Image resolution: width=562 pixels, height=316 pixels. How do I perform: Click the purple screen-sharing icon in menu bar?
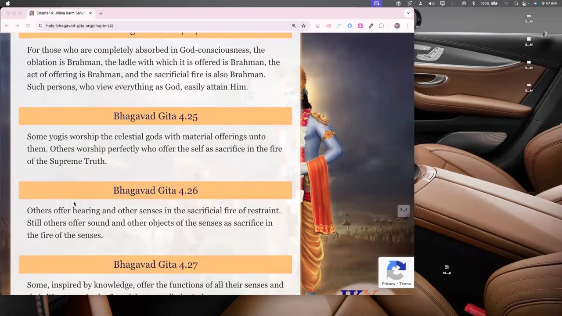click(377, 4)
